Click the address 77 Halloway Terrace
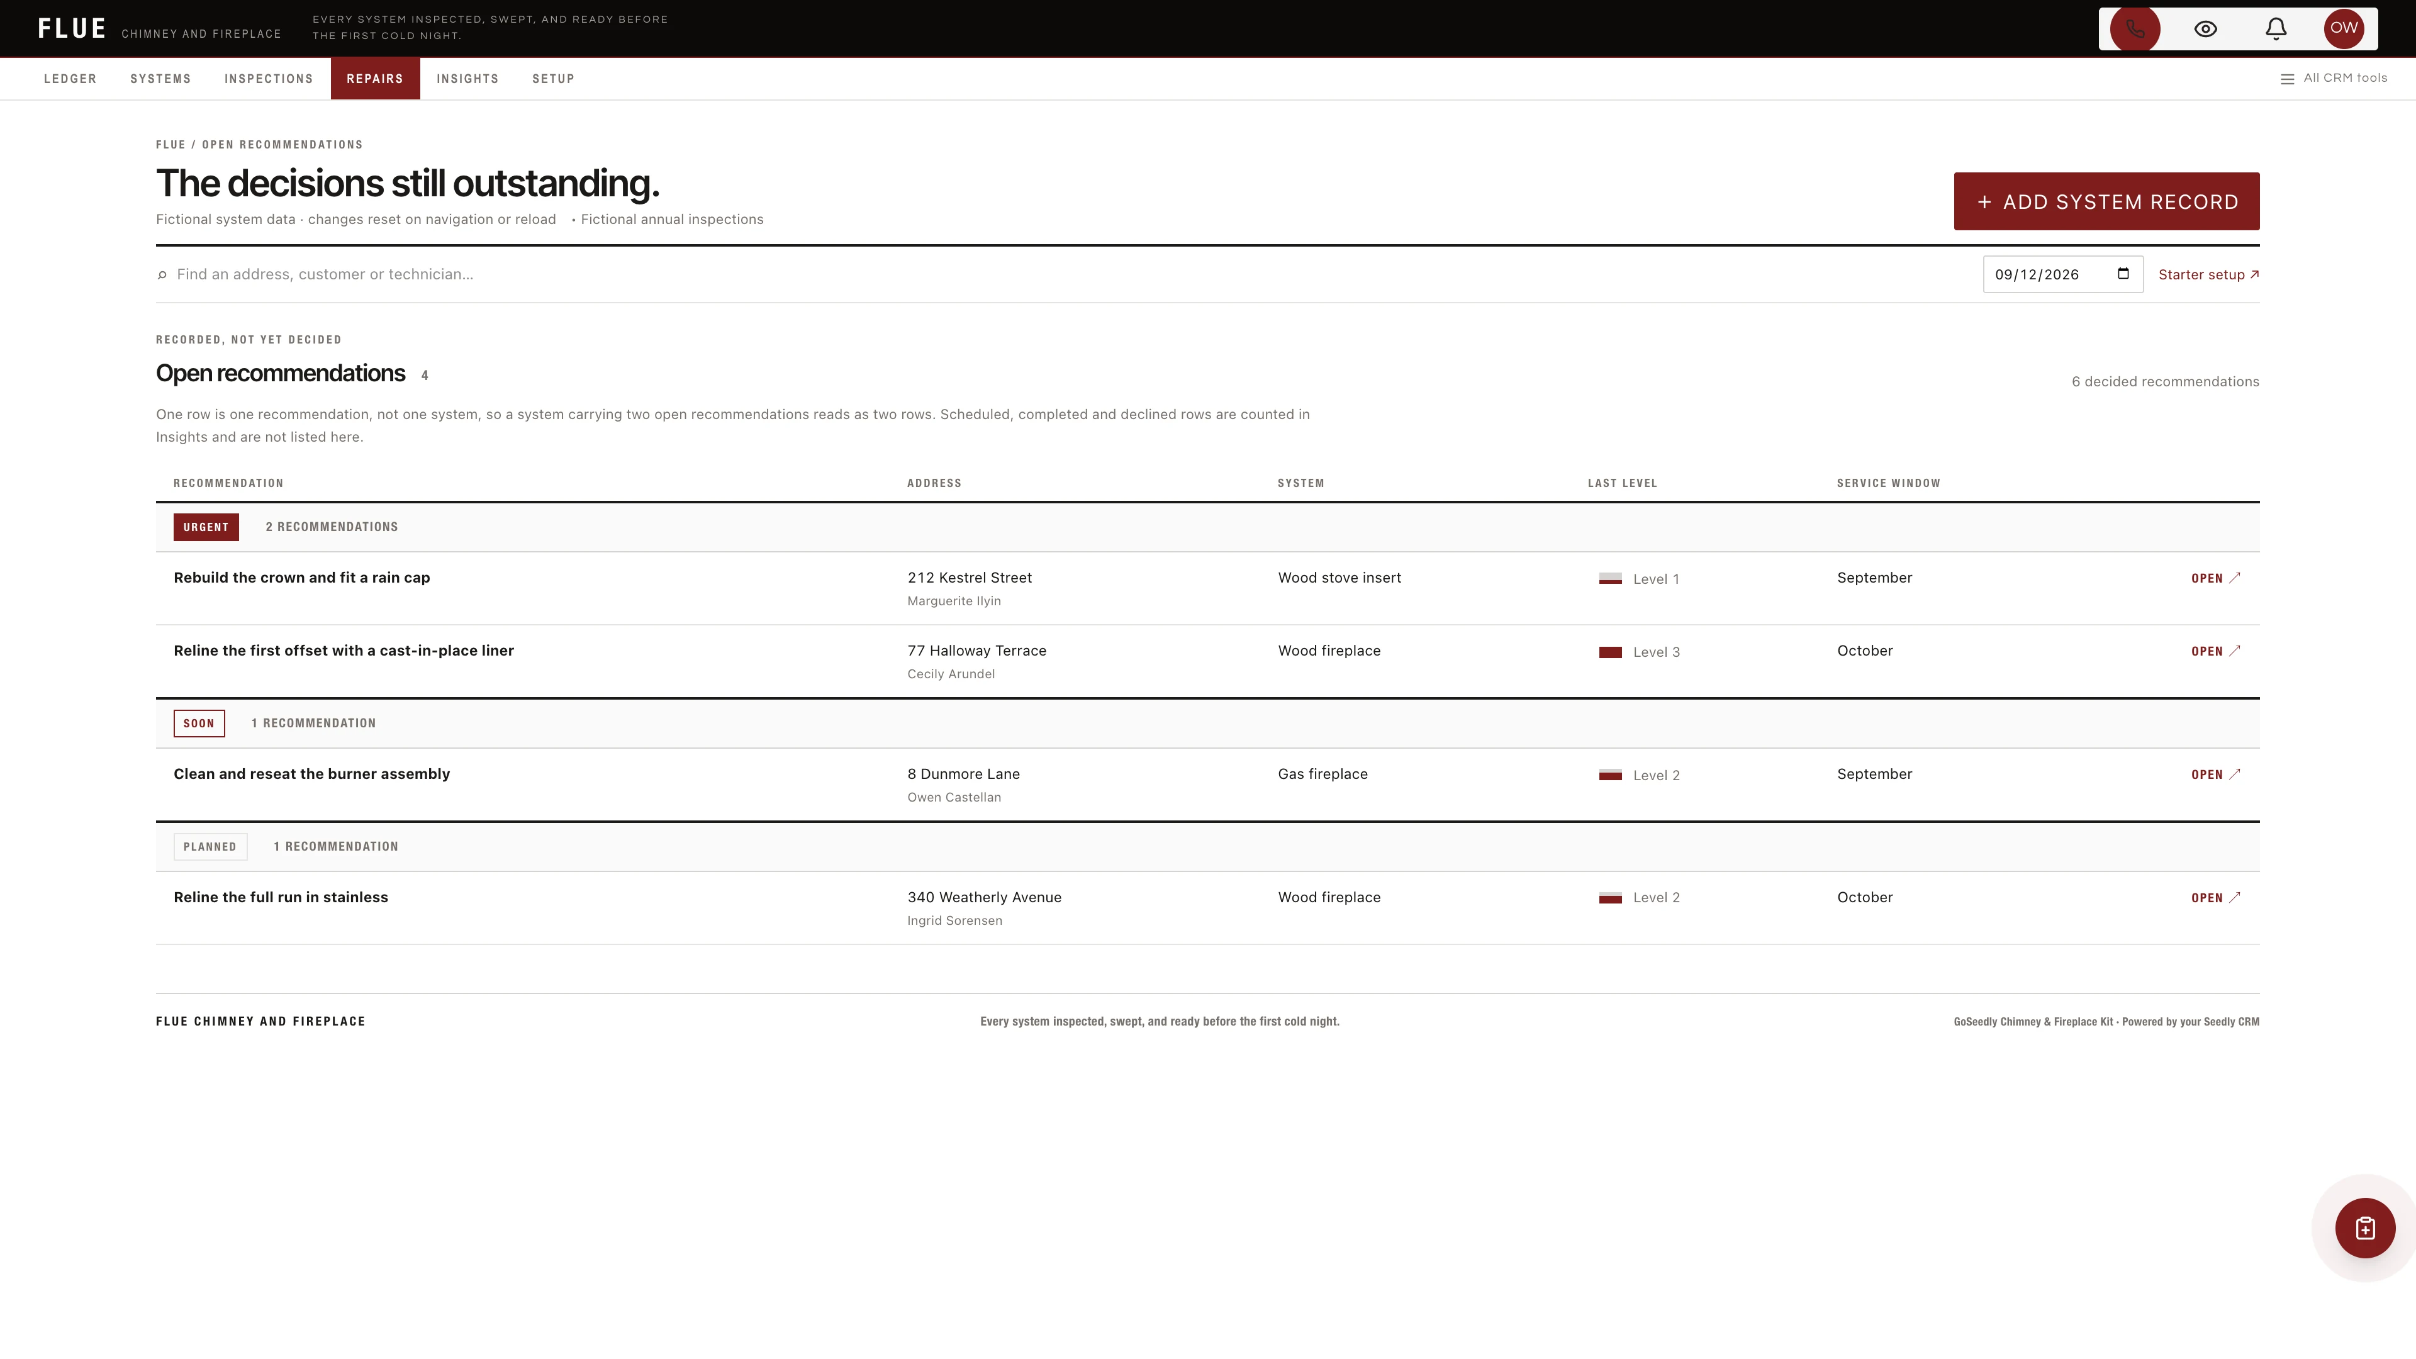The height and width of the screenshot is (1359, 2416). click(x=976, y=651)
